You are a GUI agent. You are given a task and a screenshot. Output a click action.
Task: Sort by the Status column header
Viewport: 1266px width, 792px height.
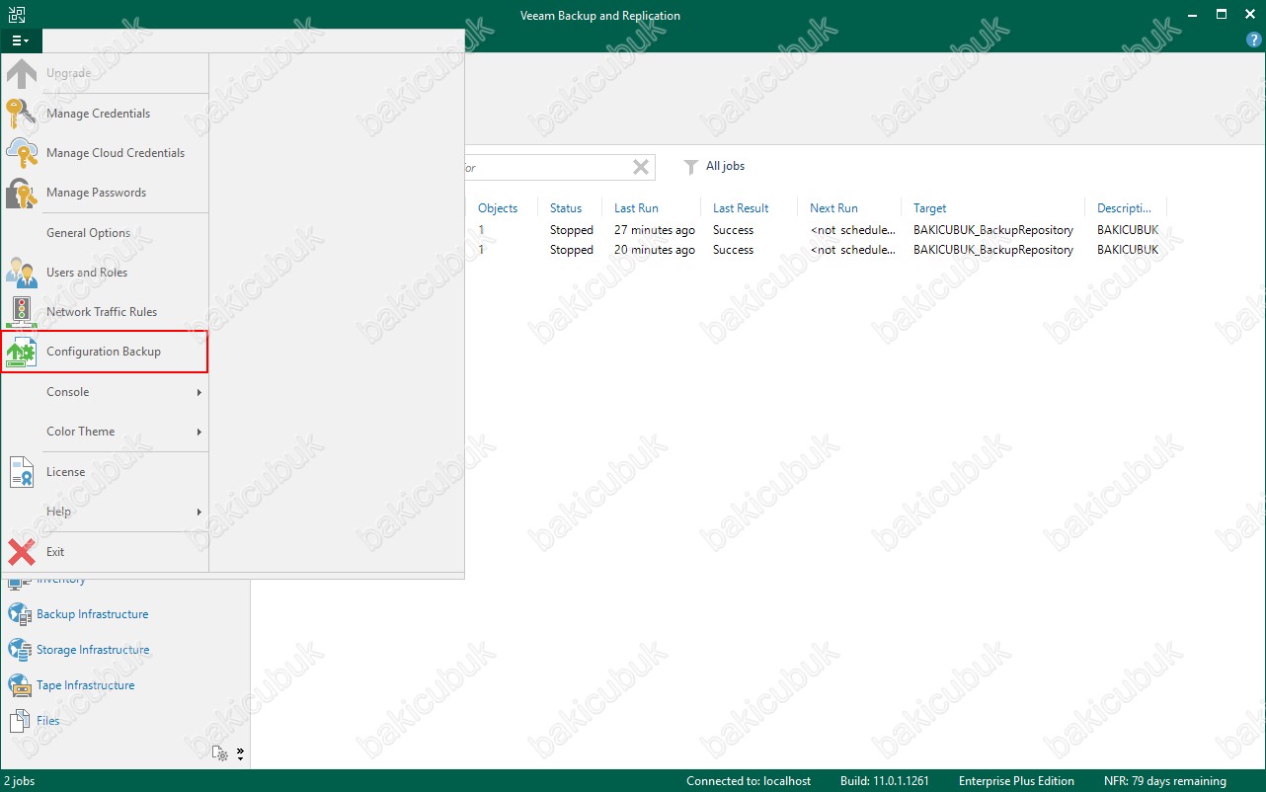tap(566, 208)
